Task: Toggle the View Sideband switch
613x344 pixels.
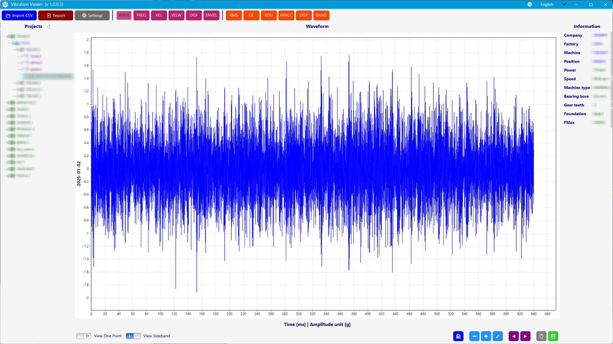Action: coord(133,336)
